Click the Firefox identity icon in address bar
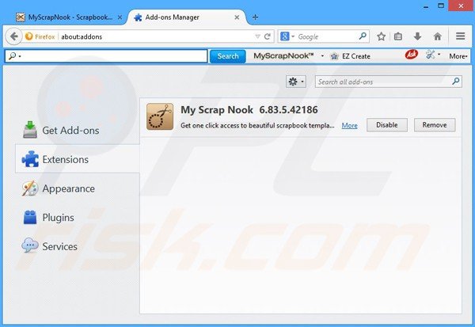 (29, 36)
